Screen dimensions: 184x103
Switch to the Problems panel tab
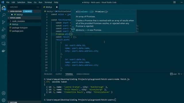48,74
